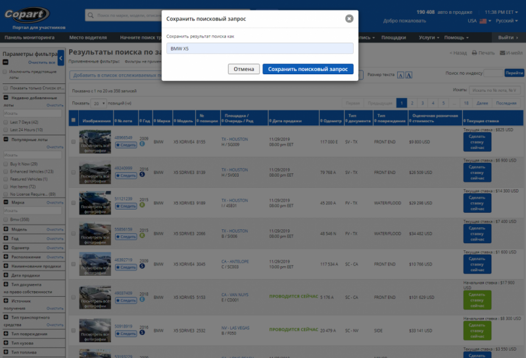Open Место водителя menu item
This screenshot has width=526, height=358.
pyautogui.click(x=88, y=37)
